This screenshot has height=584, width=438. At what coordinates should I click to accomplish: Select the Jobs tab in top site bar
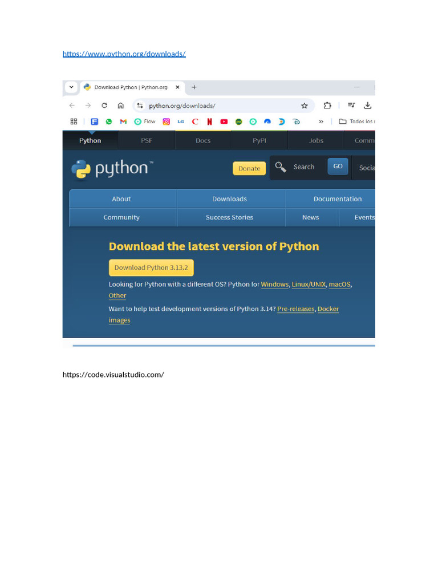click(316, 140)
